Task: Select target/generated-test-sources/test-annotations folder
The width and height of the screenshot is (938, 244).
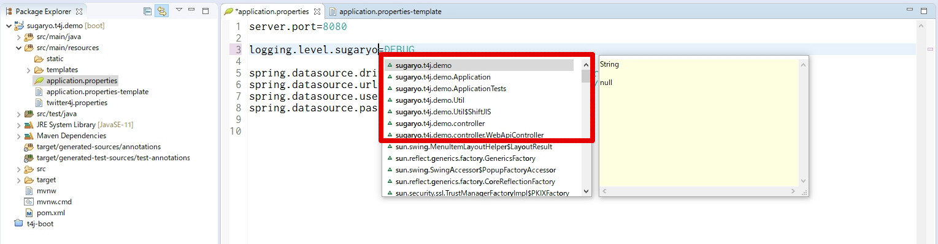Action: coord(113,158)
